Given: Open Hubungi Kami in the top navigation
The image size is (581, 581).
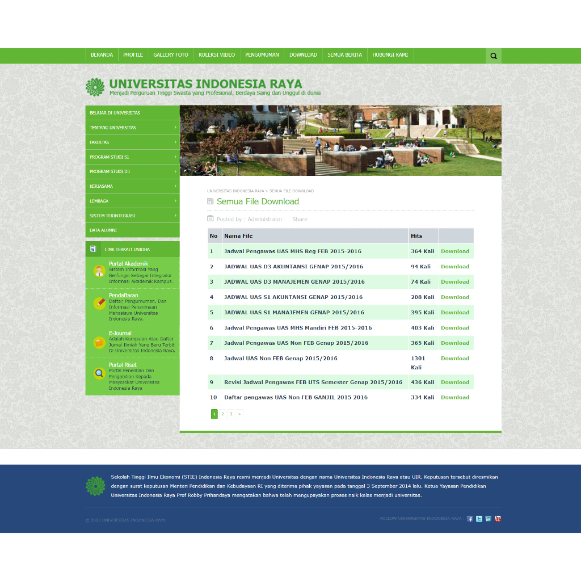Looking at the screenshot, I should pyautogui.click(x=390, y=55).
